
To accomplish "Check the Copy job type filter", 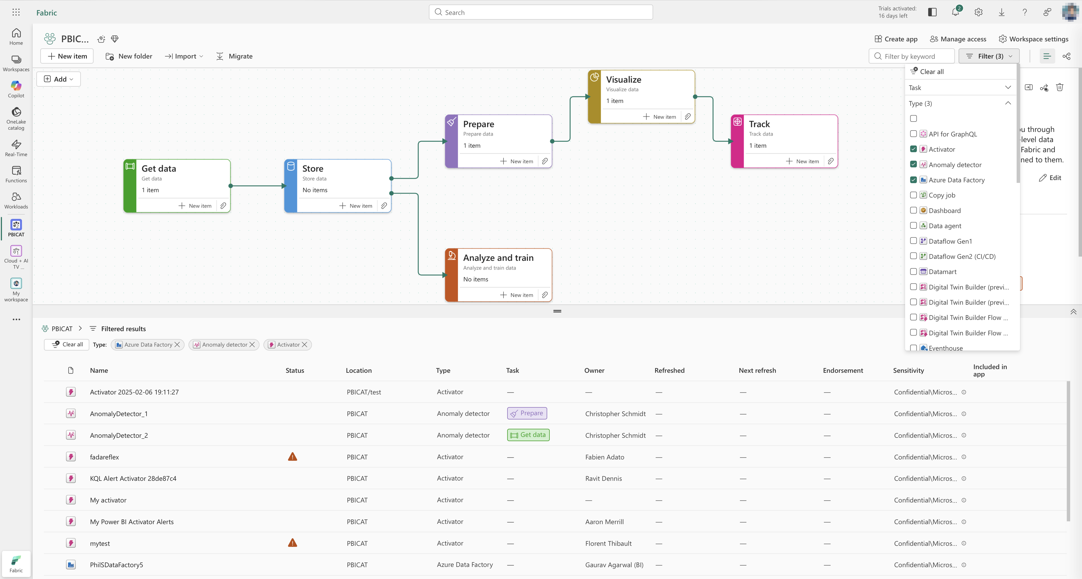I will (x=913, y=195).
